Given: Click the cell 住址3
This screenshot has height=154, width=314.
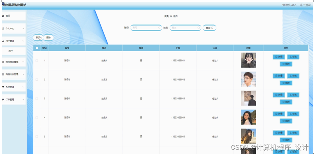Looking at the screenshot, I should click(215, 99).
